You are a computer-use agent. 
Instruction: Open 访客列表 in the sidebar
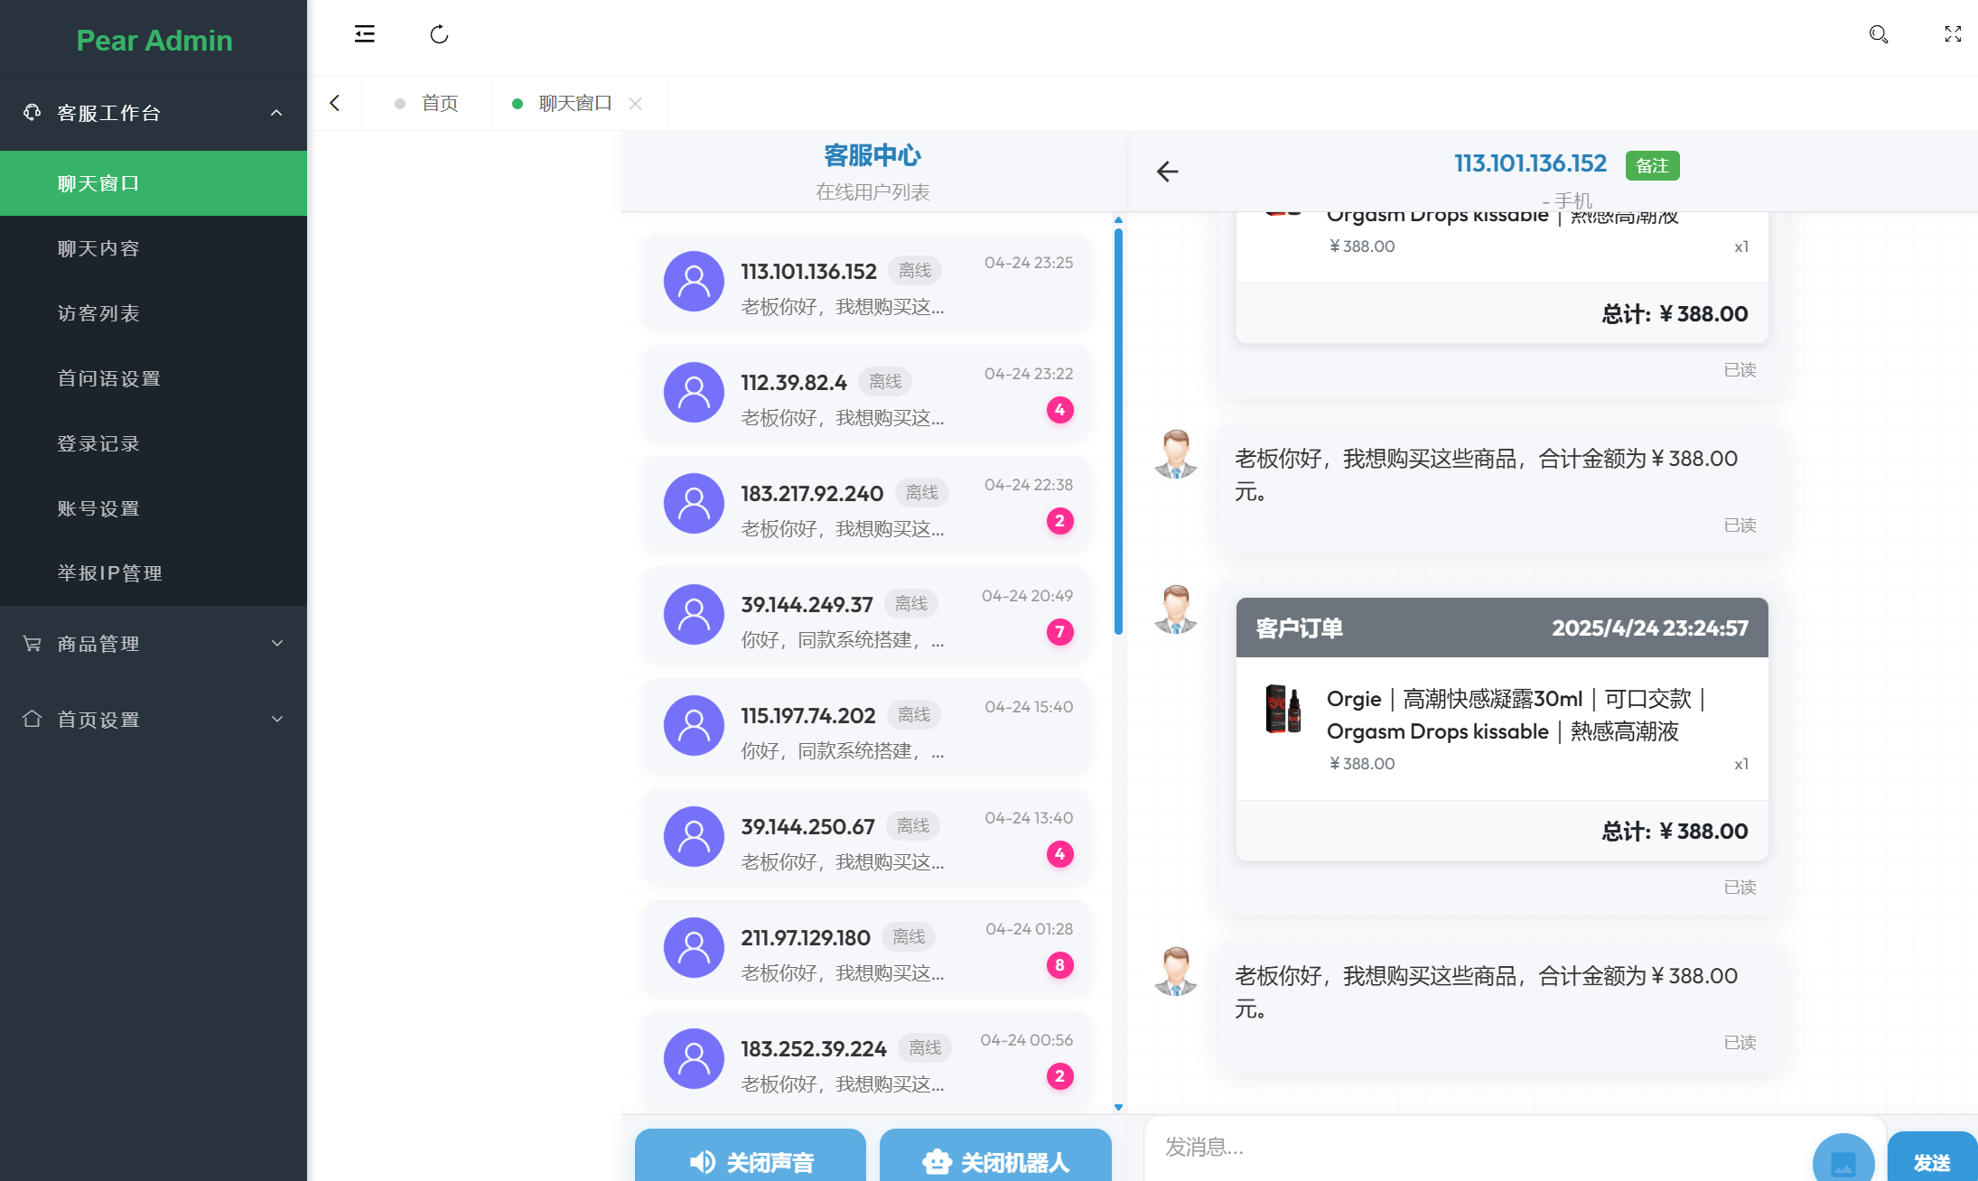[x=98, y=313]
